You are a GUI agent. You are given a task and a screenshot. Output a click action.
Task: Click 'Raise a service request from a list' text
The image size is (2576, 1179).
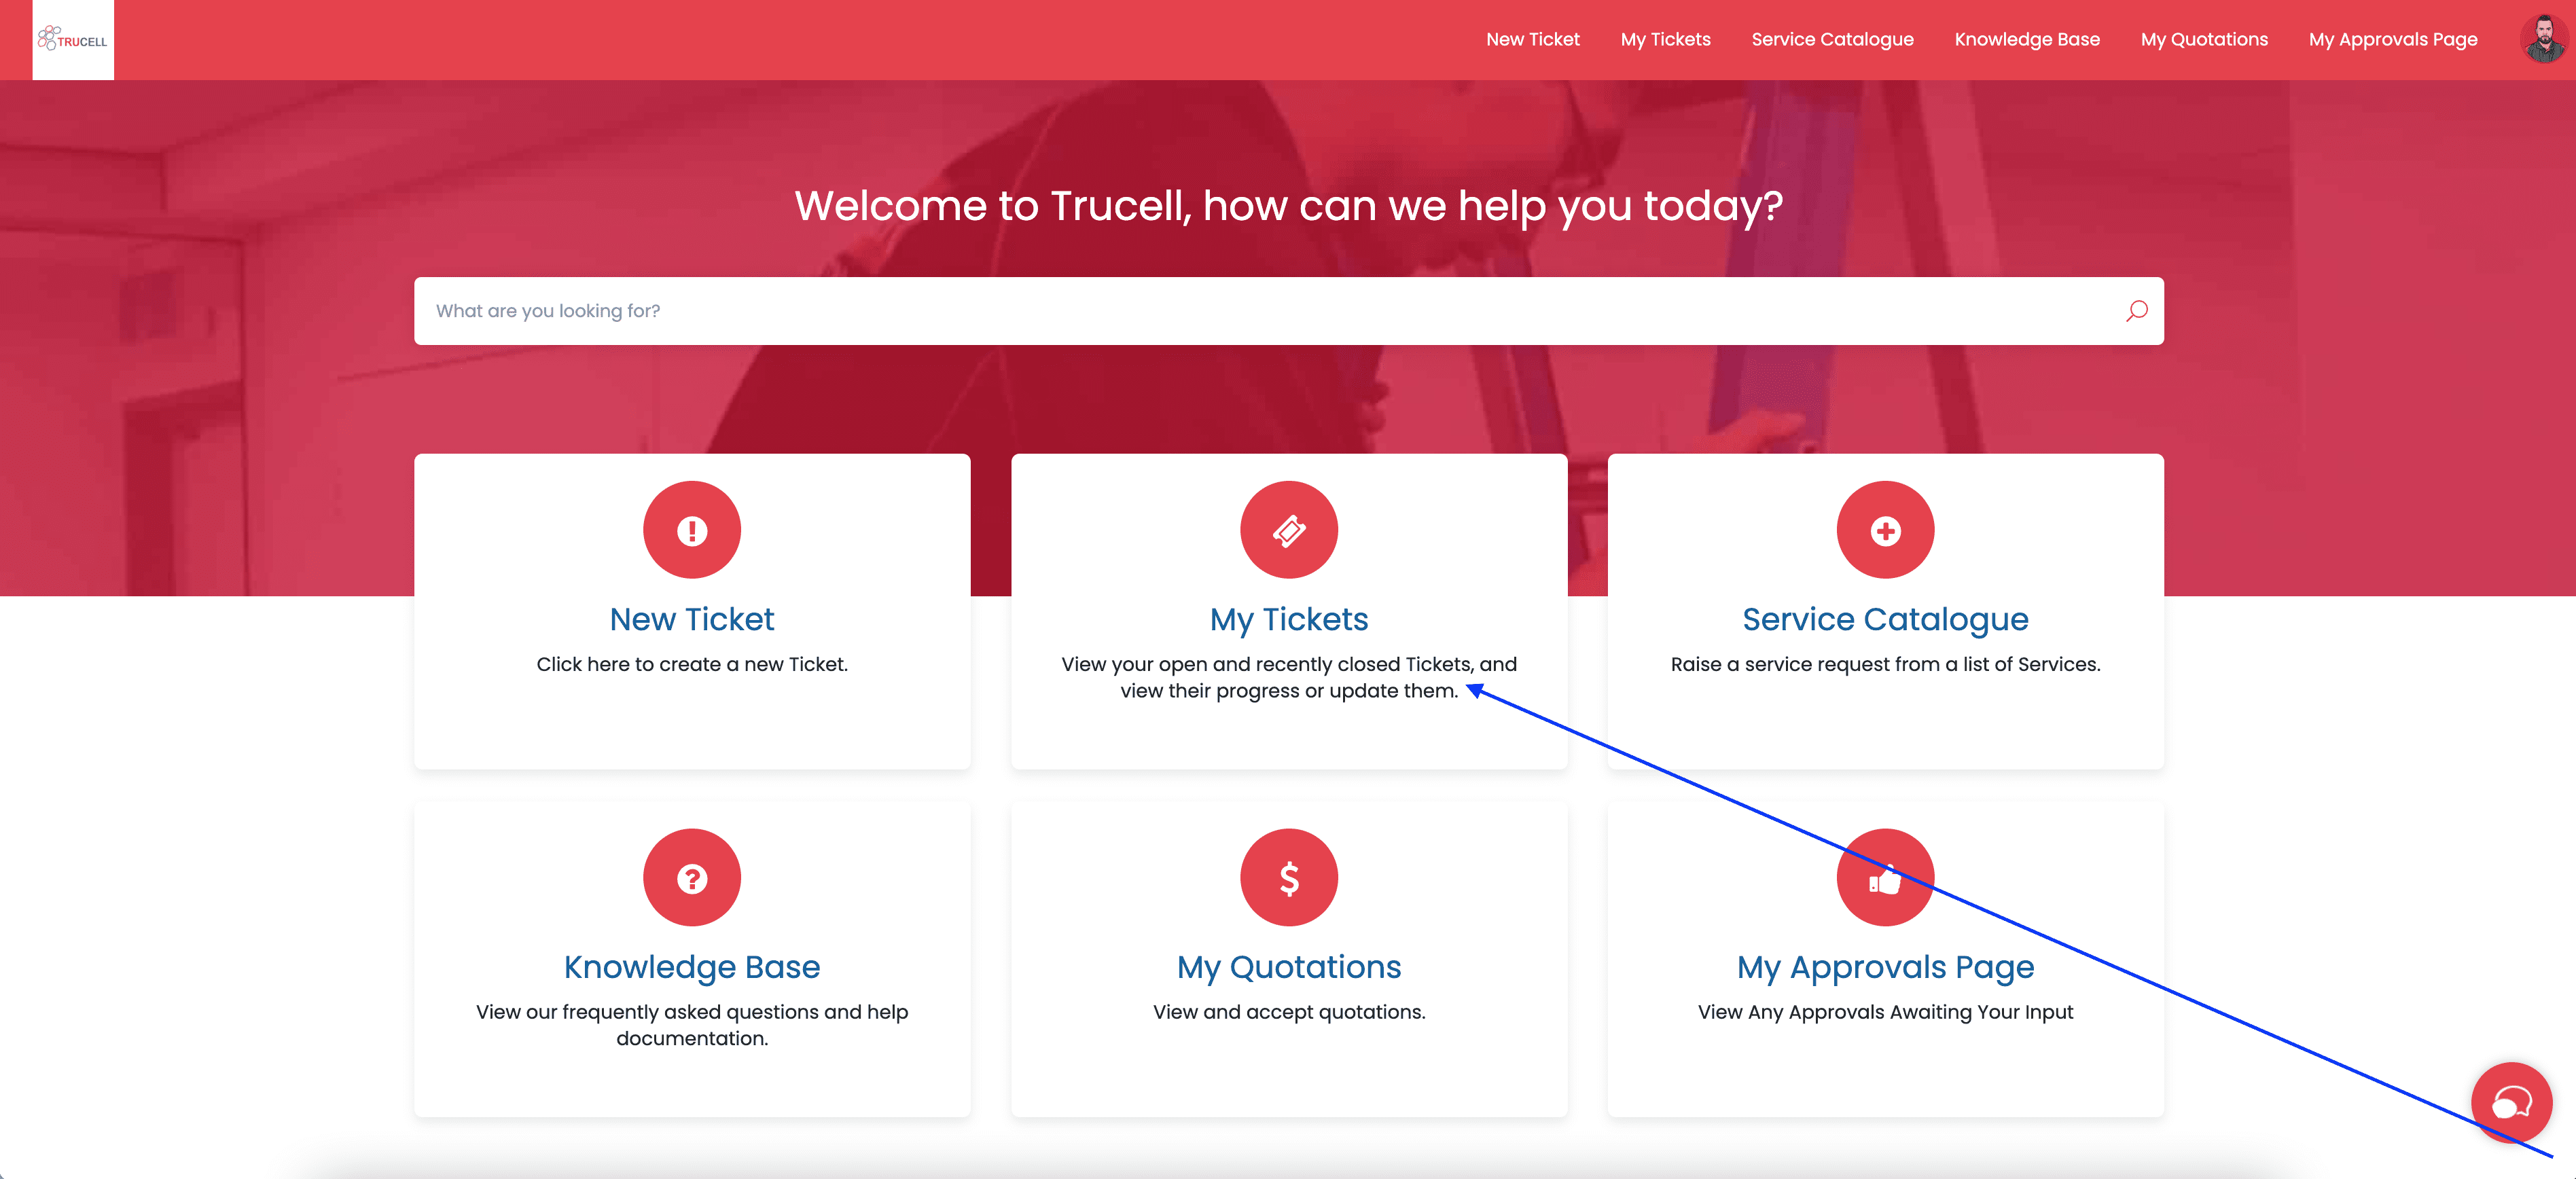pyautogui.click(x=1885, y=664)
